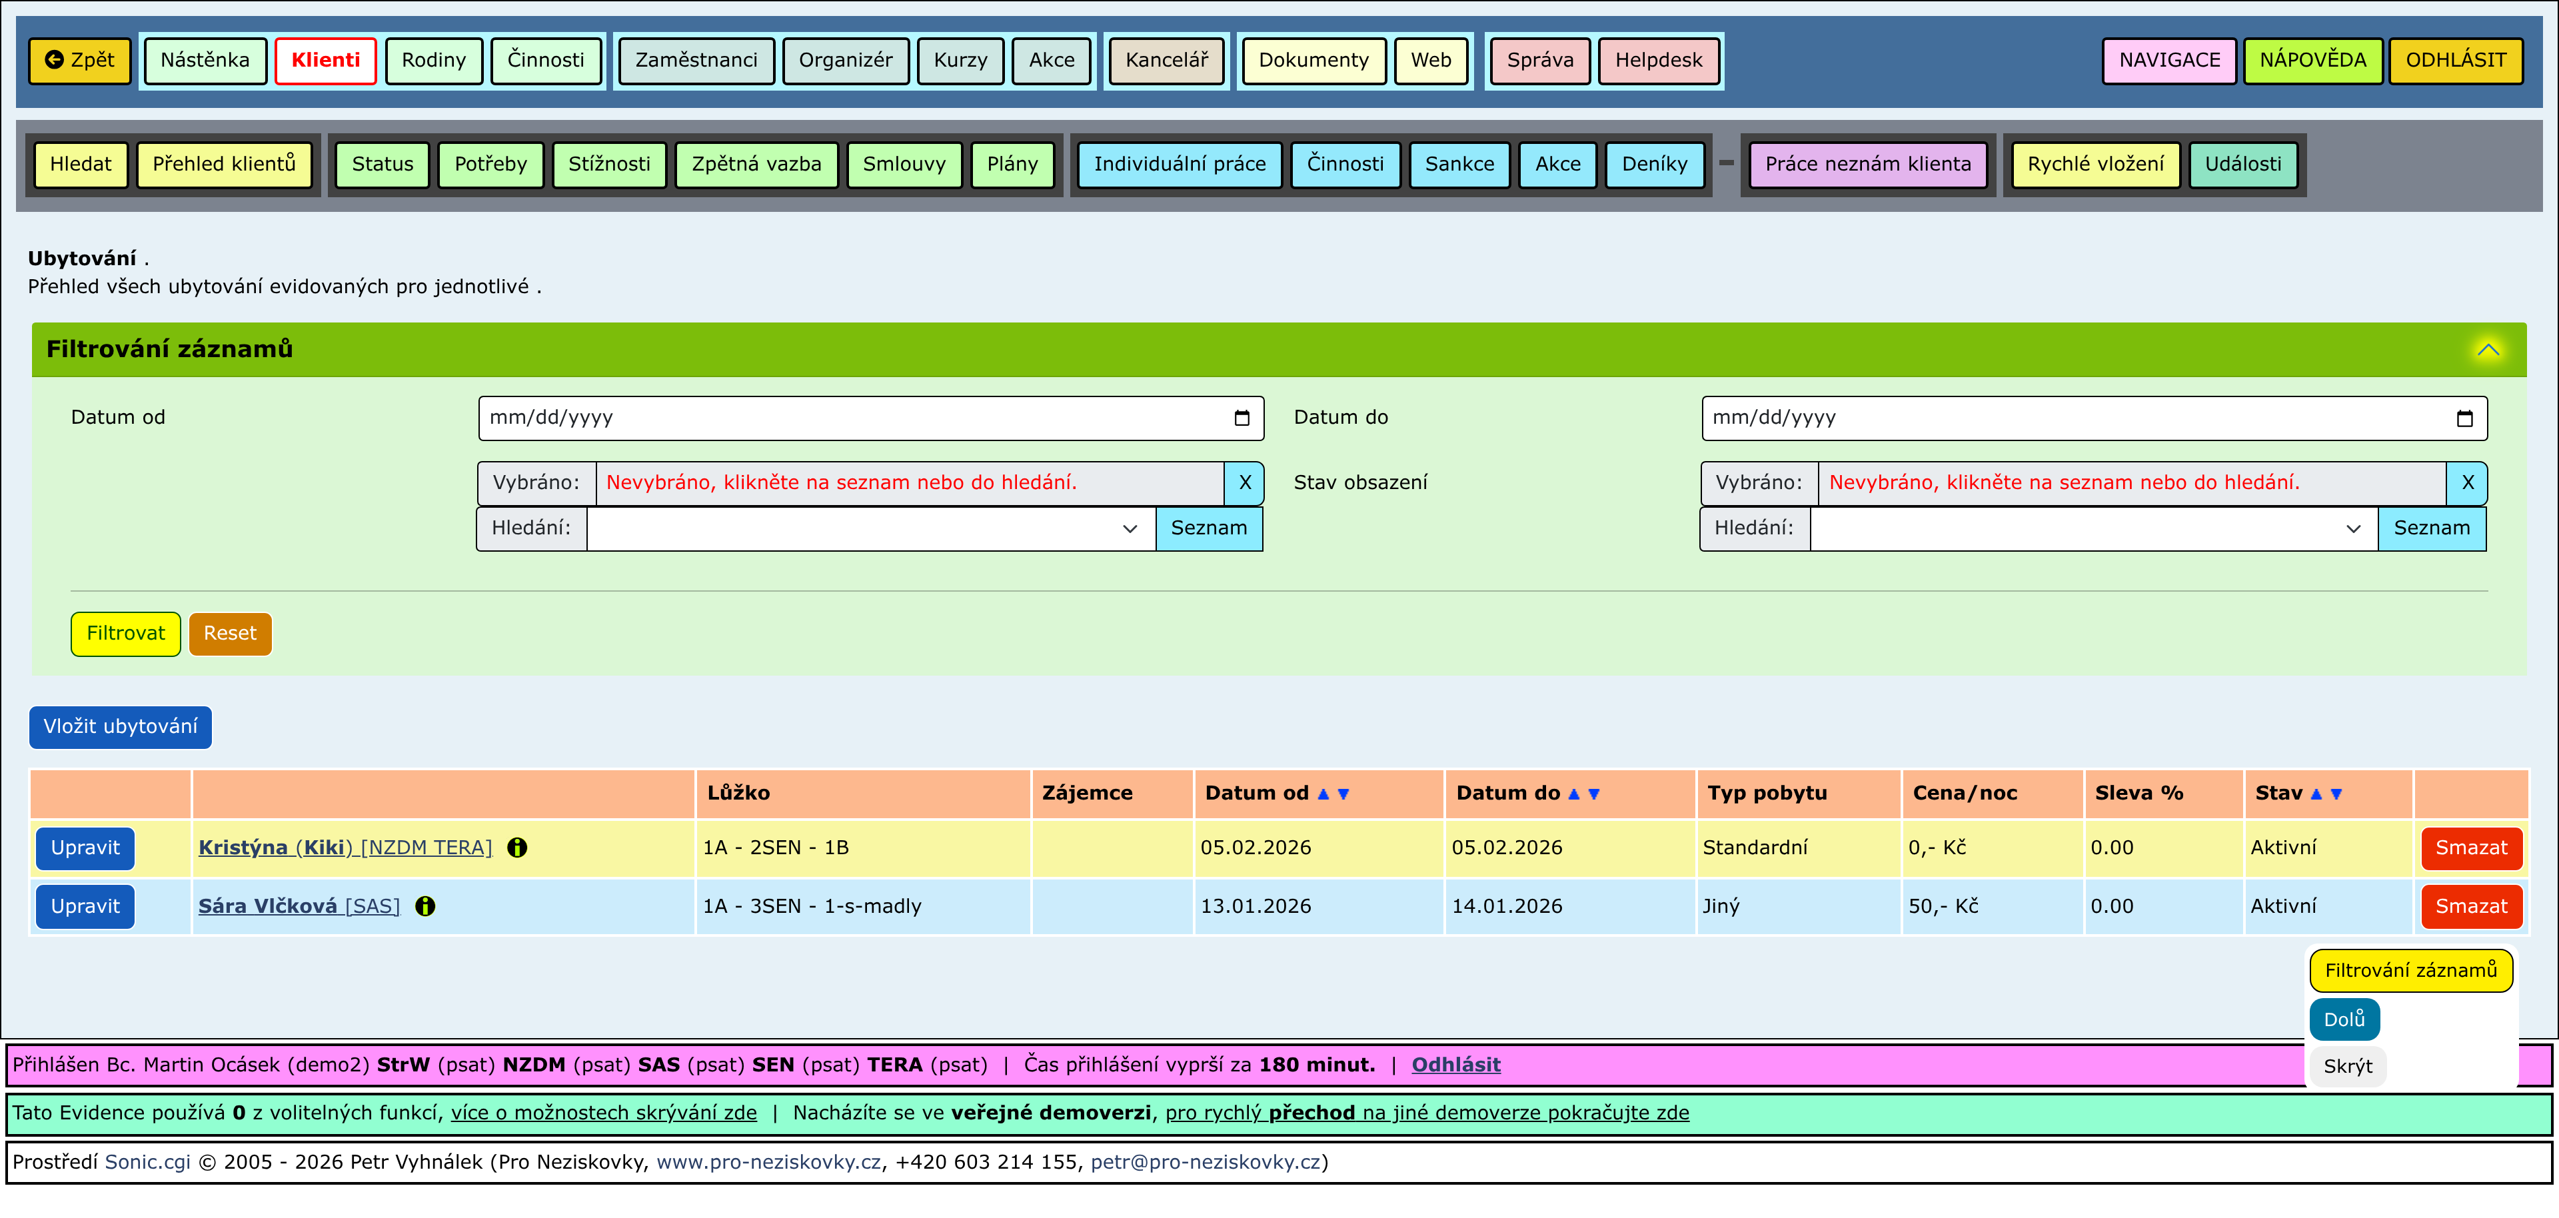Open the Organizér section
2559x1218 pixels.
click(846, 61)
